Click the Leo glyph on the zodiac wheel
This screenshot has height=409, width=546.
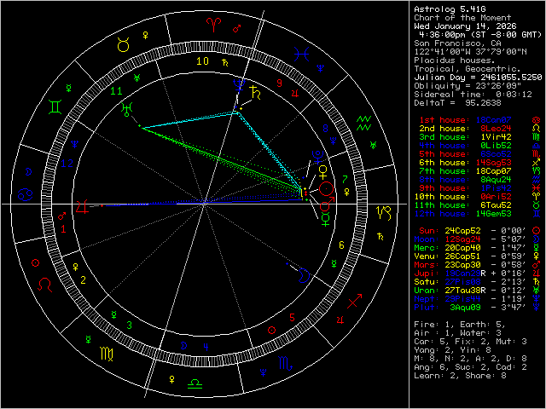click(45, 285)
